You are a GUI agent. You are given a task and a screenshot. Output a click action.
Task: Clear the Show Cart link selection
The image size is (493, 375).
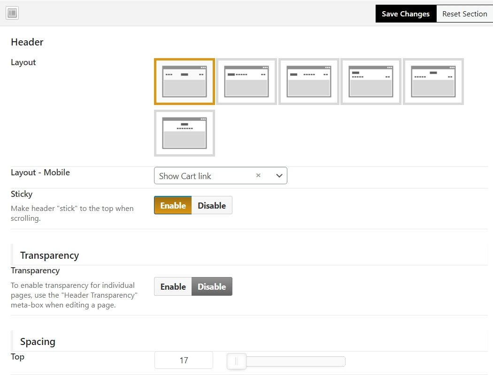[x=258, y=175]
